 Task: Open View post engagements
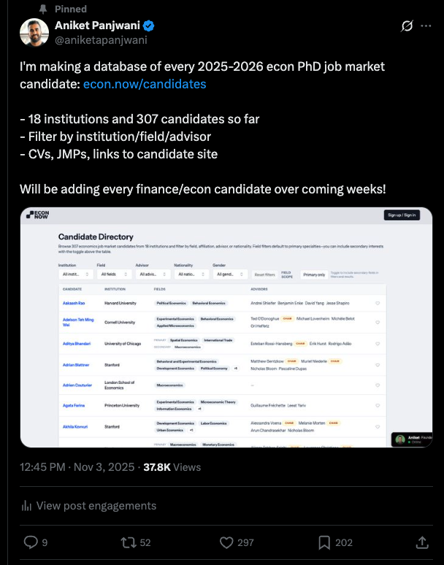(x=96, y=506)
